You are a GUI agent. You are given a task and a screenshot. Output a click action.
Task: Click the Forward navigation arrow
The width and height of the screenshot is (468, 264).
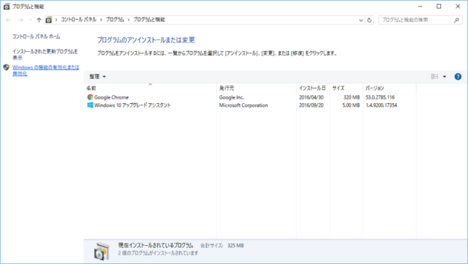pyautogui.click(x=20, y=20)
